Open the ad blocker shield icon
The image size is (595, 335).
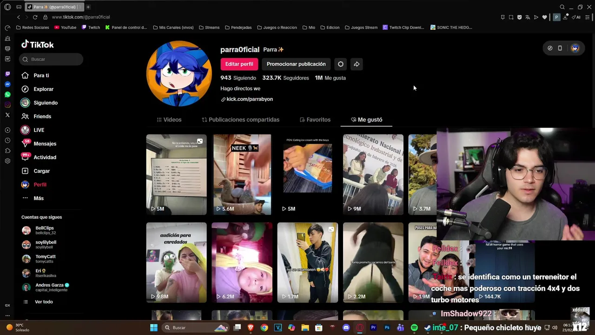pyautogui.click(x=519, y=17)
